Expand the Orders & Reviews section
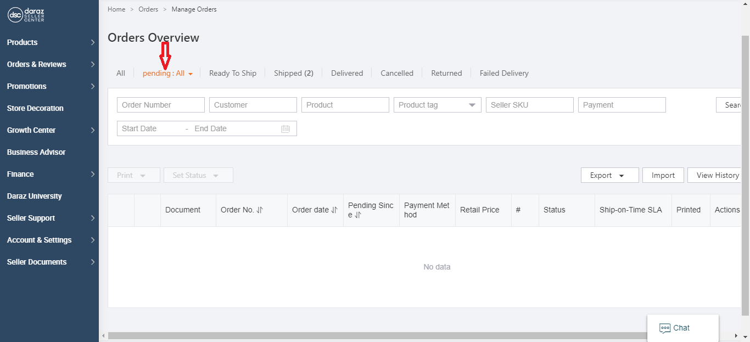Viewport: 750px width, 342px height. (49, 64)
